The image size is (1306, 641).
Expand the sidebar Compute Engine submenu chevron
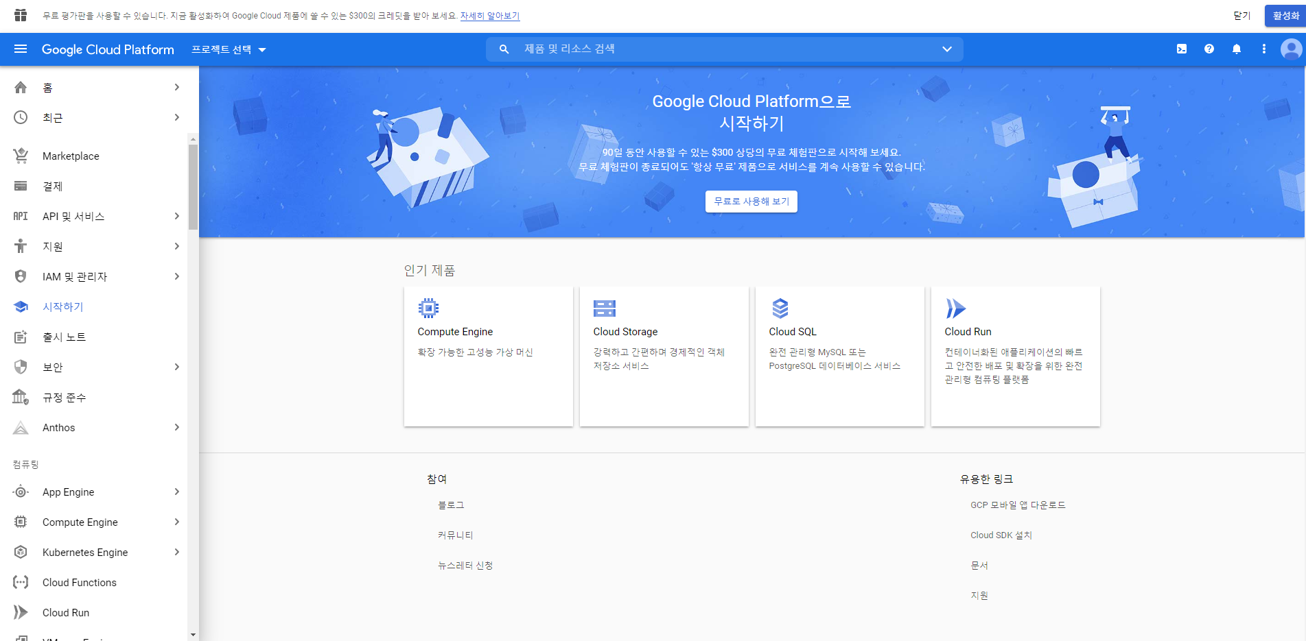tap(177, 522)
